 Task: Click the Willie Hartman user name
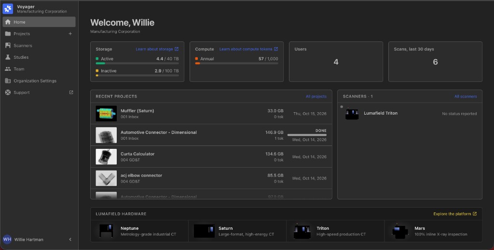(x=28, y=239)
